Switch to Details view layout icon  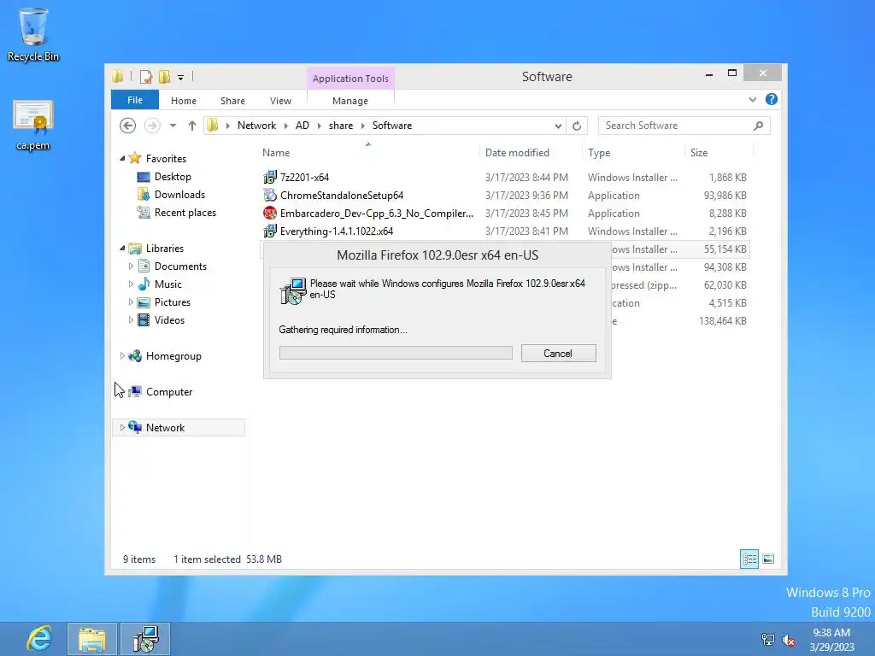click(749, 559)
